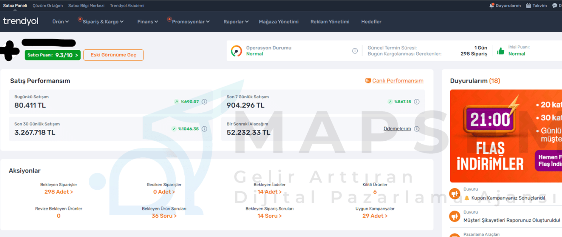Image resolution: width=562 pixels, height=237 pixels.
Task: Click green trend arrow beside %867.15
Action: tap(390, 102)
